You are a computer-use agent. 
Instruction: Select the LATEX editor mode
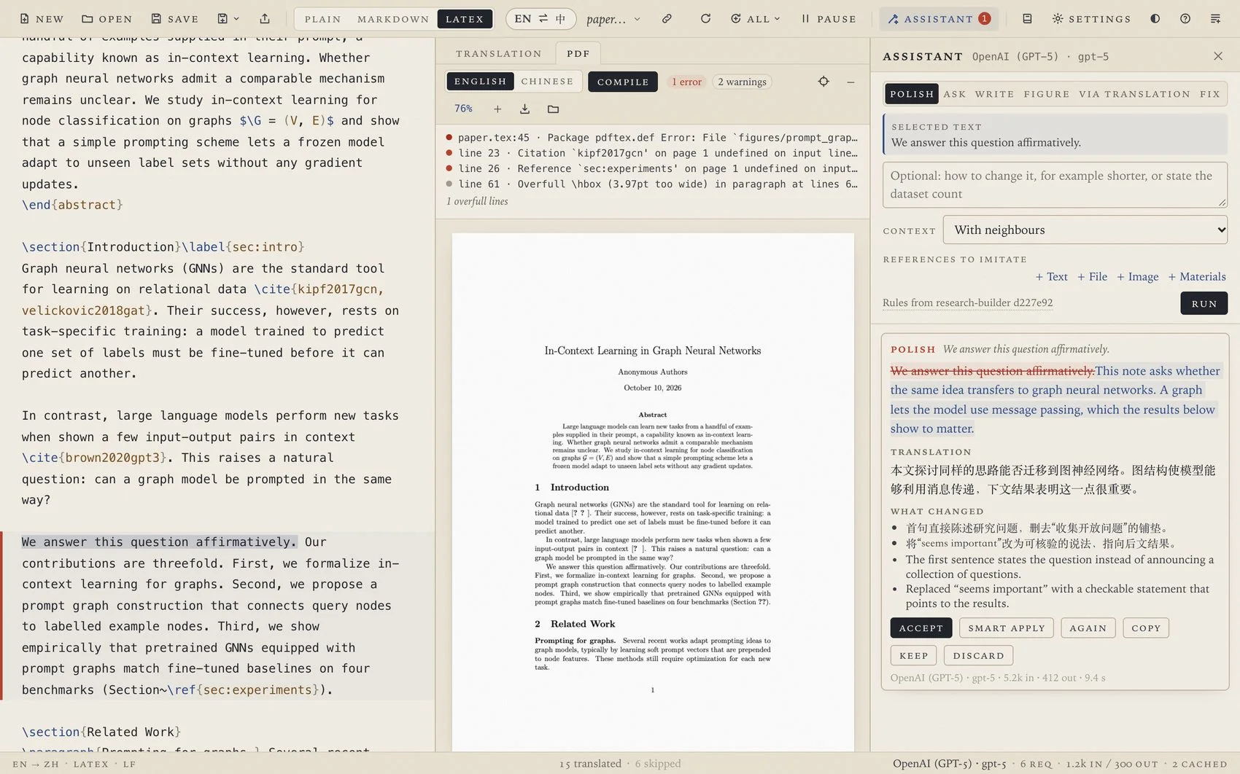(x=465, y=19)
